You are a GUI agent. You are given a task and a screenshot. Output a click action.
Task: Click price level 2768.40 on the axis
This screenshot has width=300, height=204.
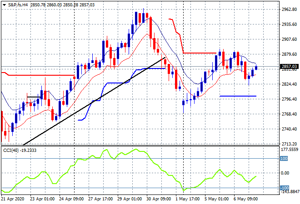(x=289, y=114)
